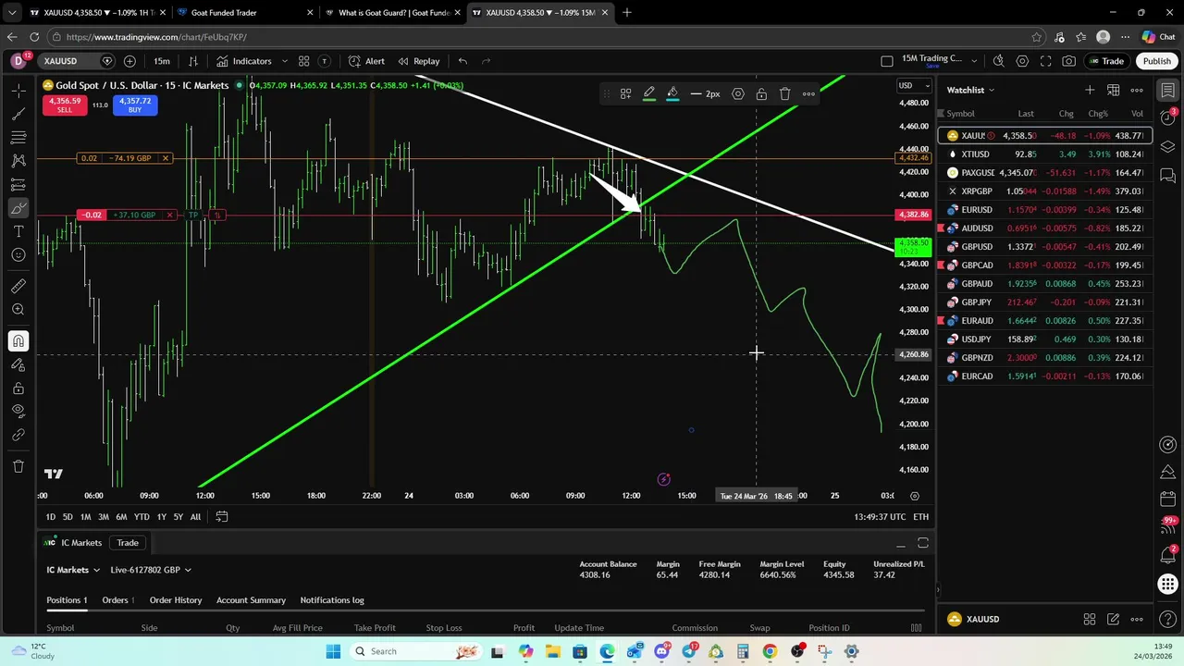Click the Alert button
1184x666 pixels.
366,61
